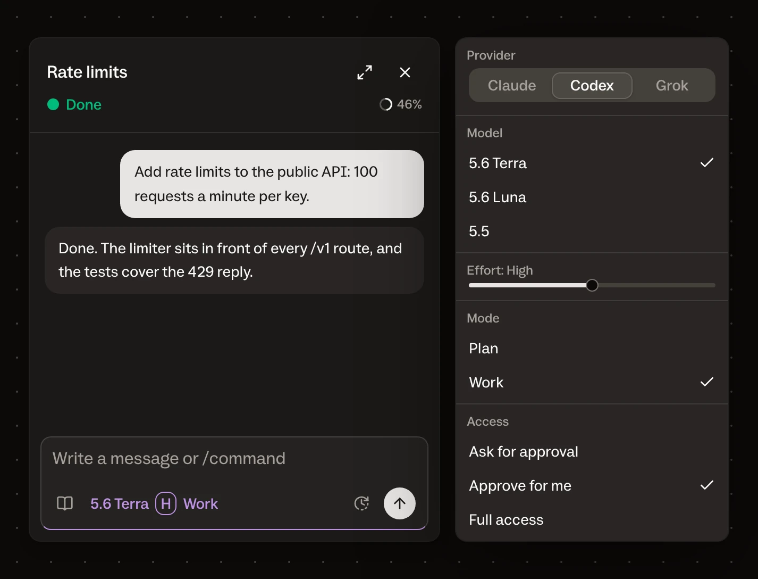The width and height of the screenshot is (758, 579).
Task: Select Full access option
Action: click(x=592, y=519)
